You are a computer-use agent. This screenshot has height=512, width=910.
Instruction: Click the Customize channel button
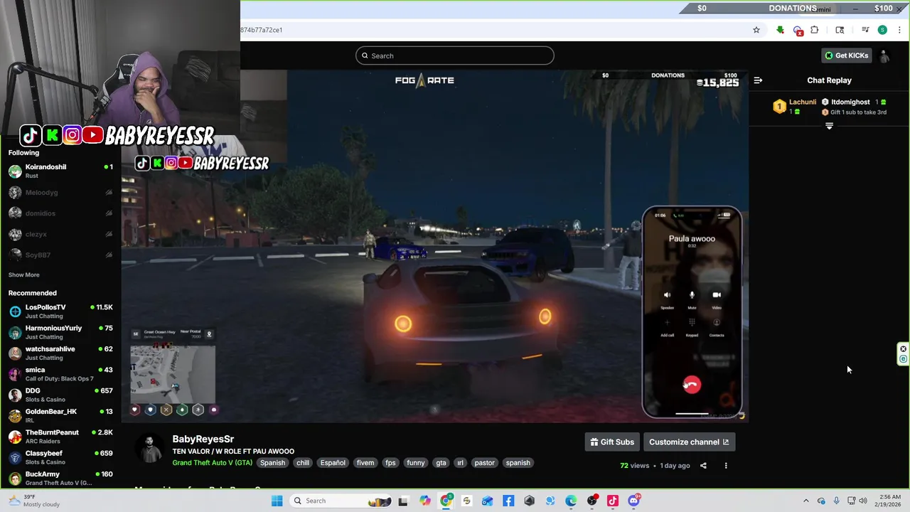[x=689, y=442]
